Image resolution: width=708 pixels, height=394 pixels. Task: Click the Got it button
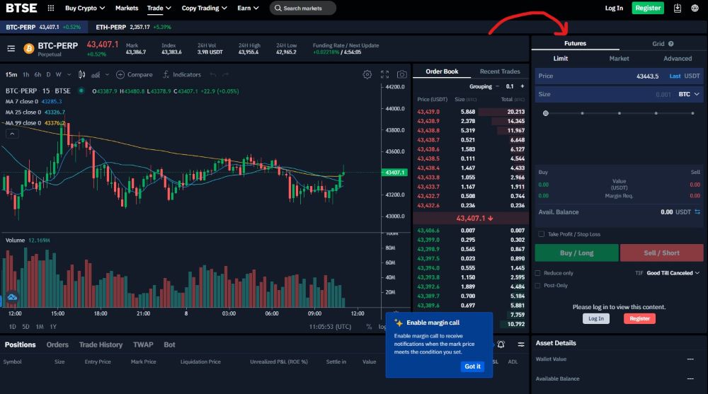coord(473,366)
